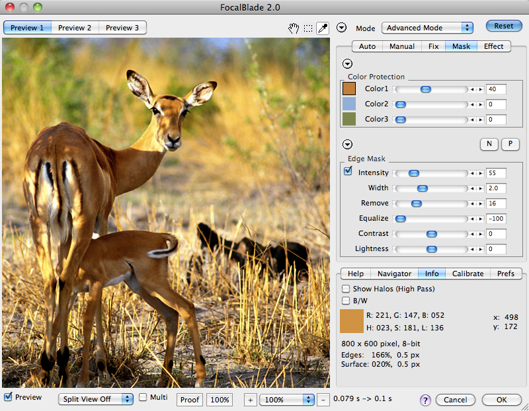Open the Advanced Mode dropdown

point(428,28)
